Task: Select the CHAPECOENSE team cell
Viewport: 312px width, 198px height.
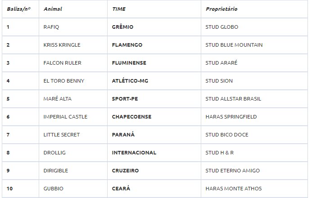Action: click(132, 117)
